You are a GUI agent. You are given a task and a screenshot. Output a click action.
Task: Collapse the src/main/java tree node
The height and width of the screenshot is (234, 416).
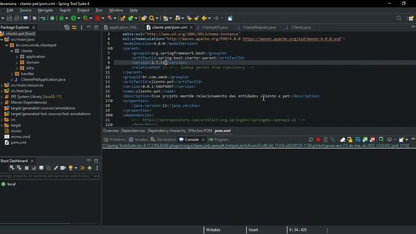pos(2,39)
